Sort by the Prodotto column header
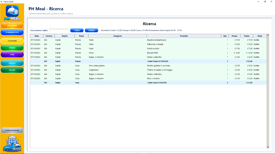 click(184, 36)
